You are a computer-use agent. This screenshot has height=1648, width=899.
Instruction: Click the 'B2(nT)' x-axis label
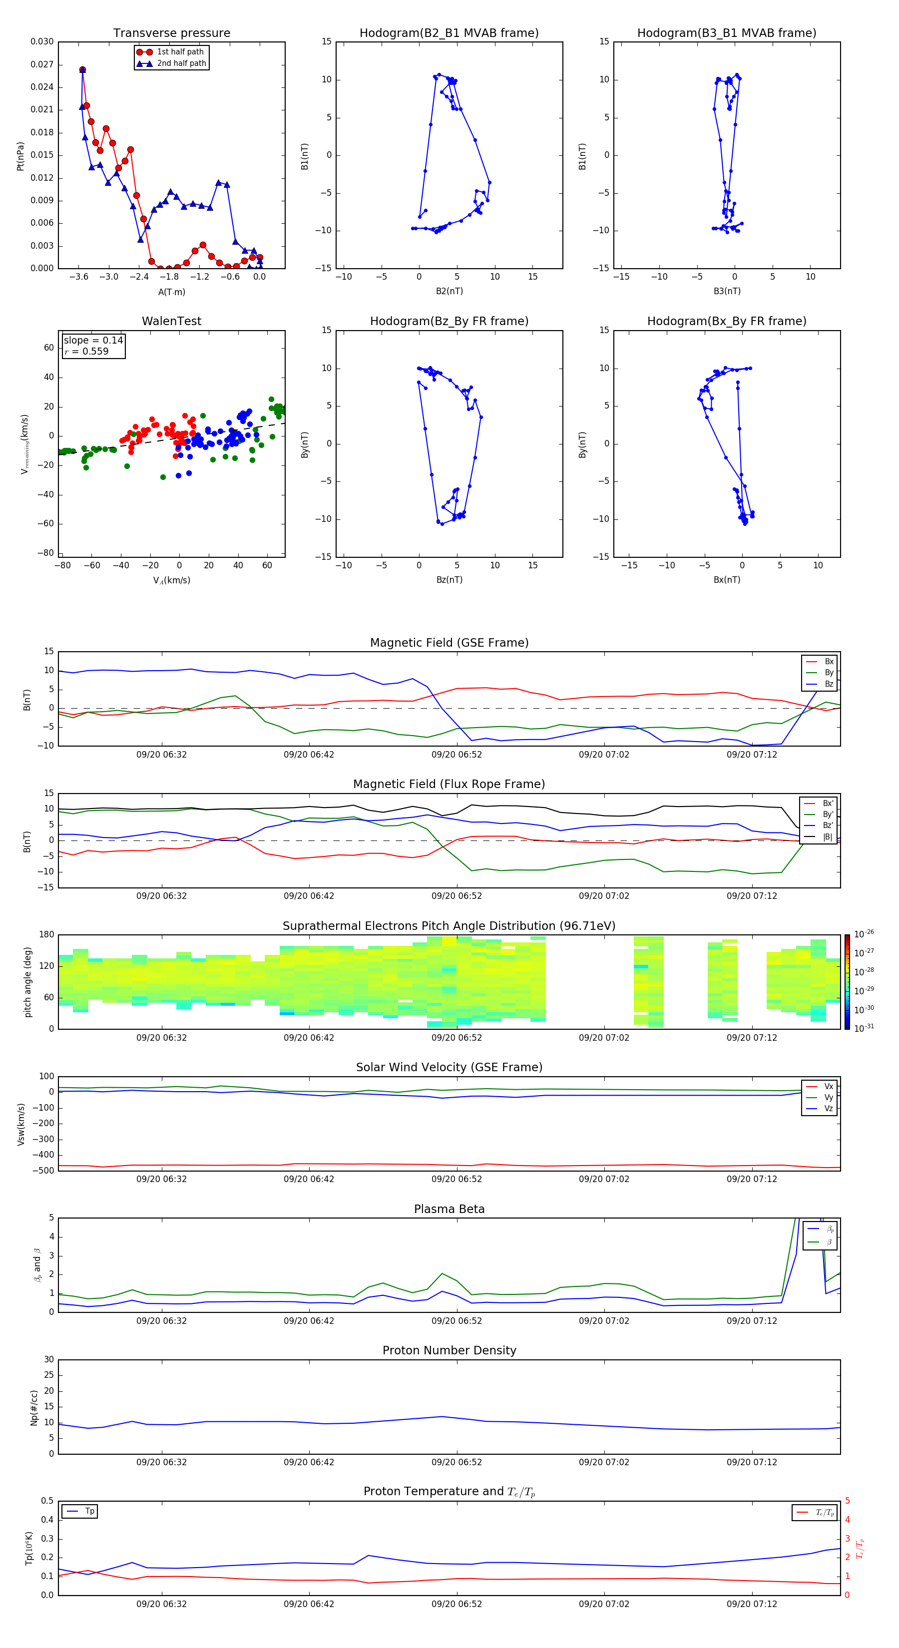(x=449, y=291)
